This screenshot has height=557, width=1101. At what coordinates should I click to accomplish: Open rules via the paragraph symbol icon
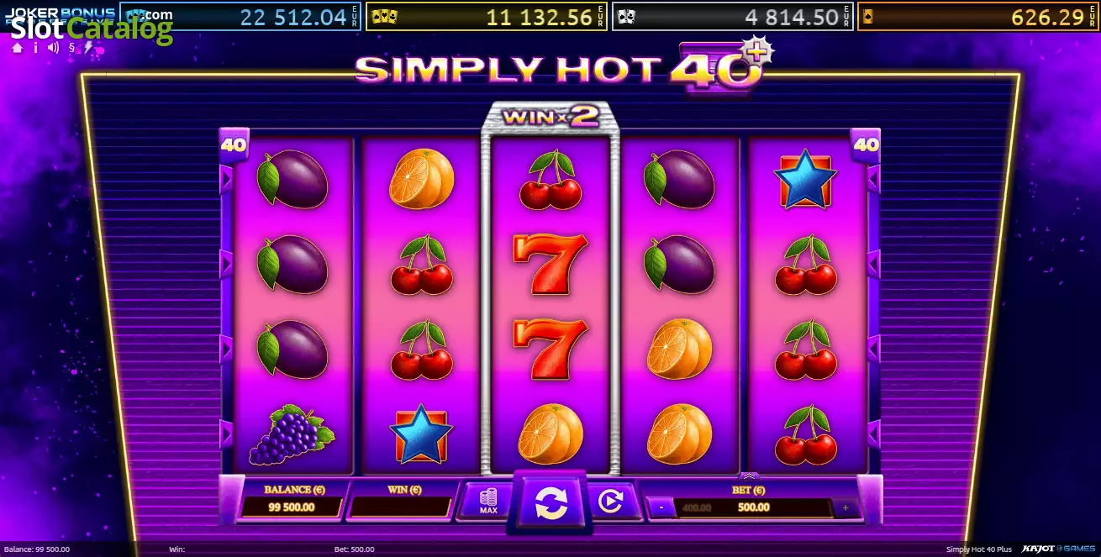[72, 48]
